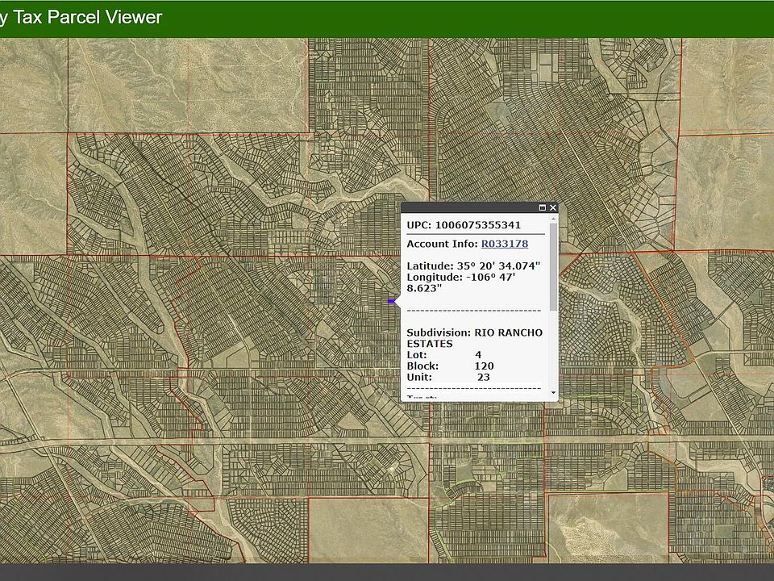
Task: Click the UPC number 1006075355341
Action: tap(478, 225)
